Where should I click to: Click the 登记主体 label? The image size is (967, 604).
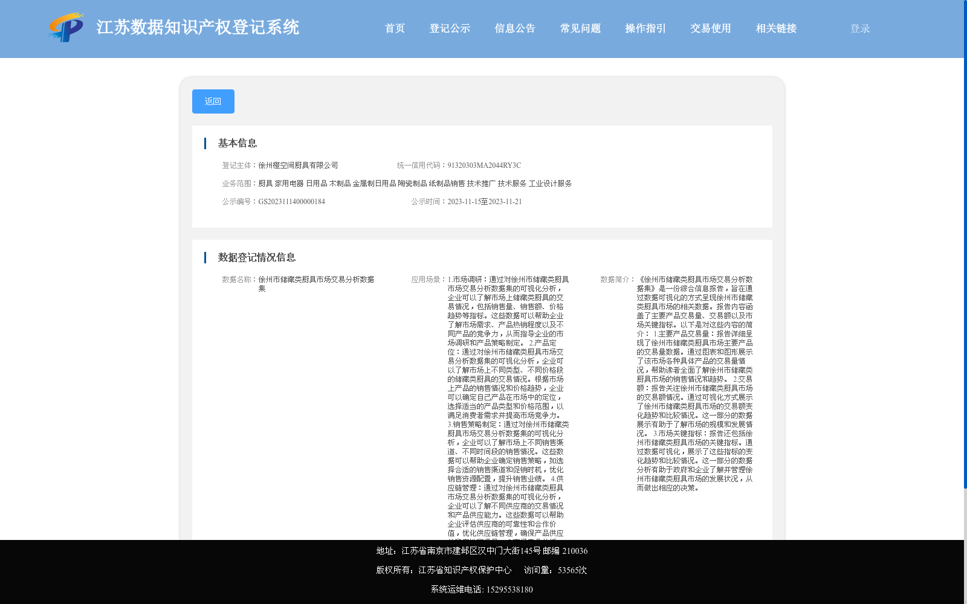[x=240, y=165]
